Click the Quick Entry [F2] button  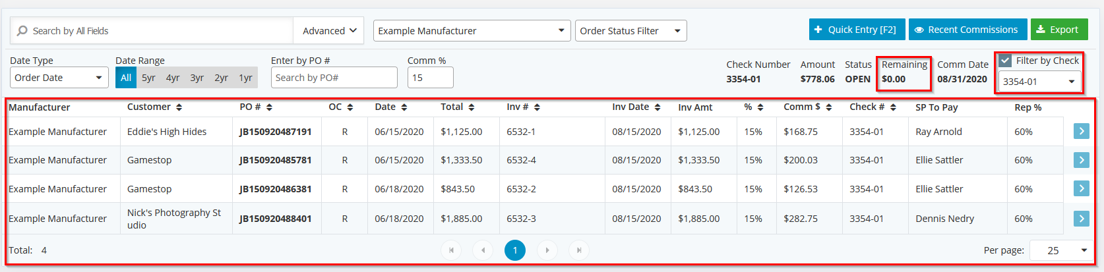857,30
